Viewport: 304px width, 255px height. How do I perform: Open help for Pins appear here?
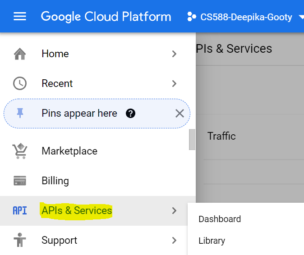click(130, 113)
